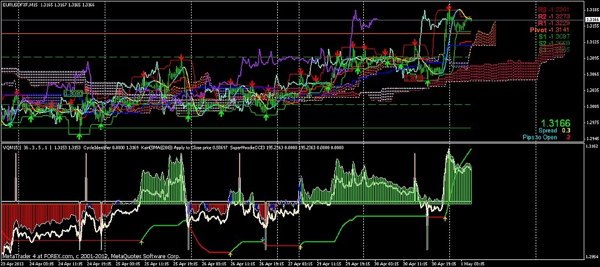The height and width of the screenshot is (267, 600).
Task: Select the red 1.3058 price tag on chart
Action: coord(414,77)
